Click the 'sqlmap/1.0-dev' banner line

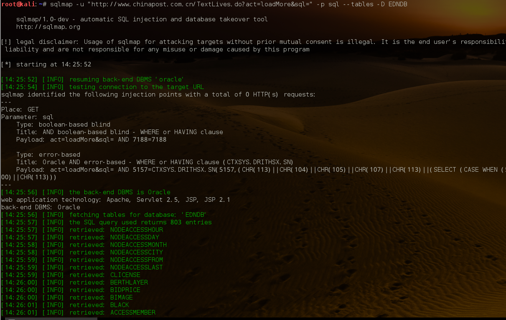coord(142,19)
